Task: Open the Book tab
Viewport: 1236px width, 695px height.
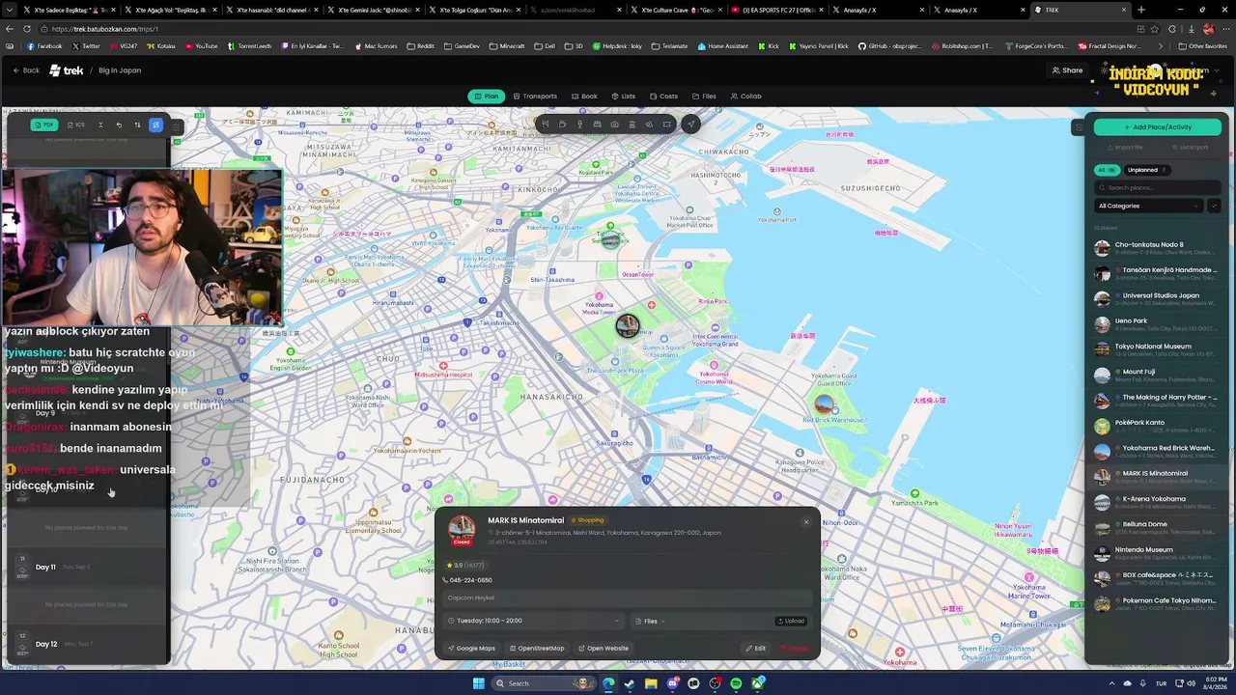Action: point(584,97)
